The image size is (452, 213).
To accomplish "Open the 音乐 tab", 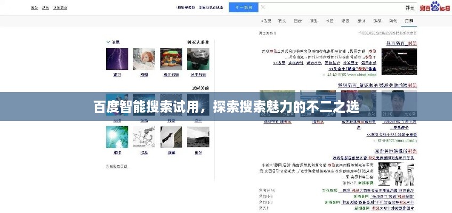I will (345, 21).
